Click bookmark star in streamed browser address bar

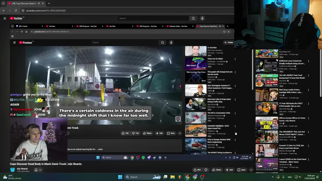click(228, 32)
